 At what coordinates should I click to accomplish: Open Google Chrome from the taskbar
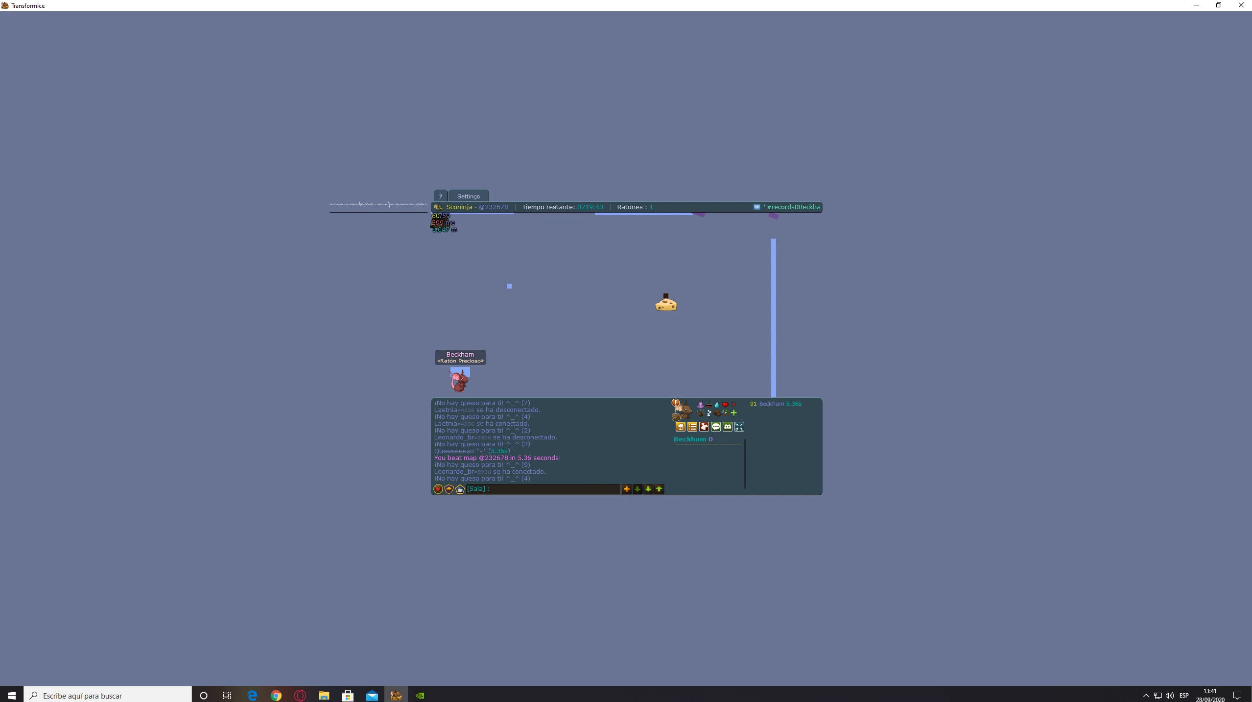[276, 695]
